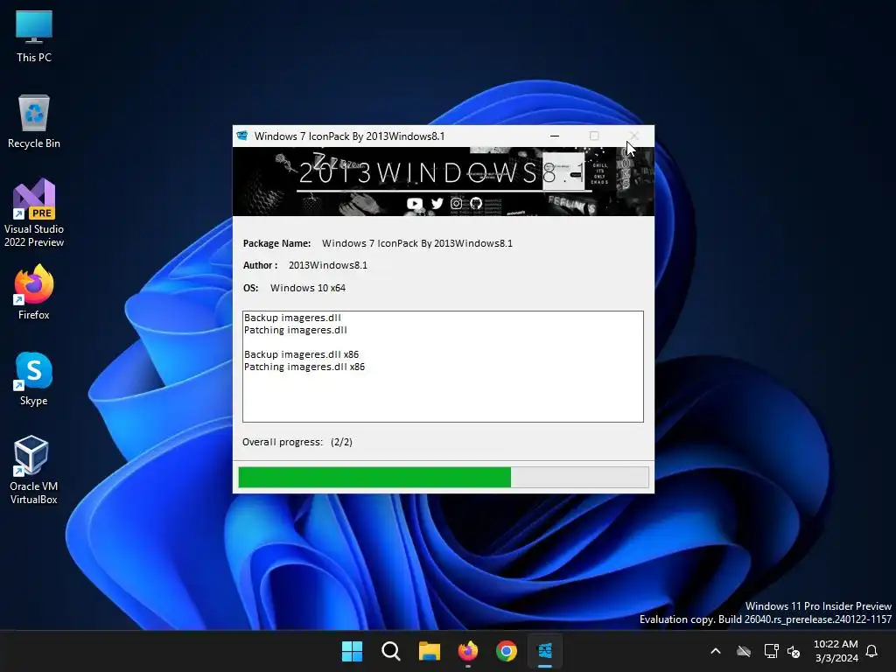The image size is (896, 672).
Task: Open taskbar Search
Action: click(x=391, y=651)
